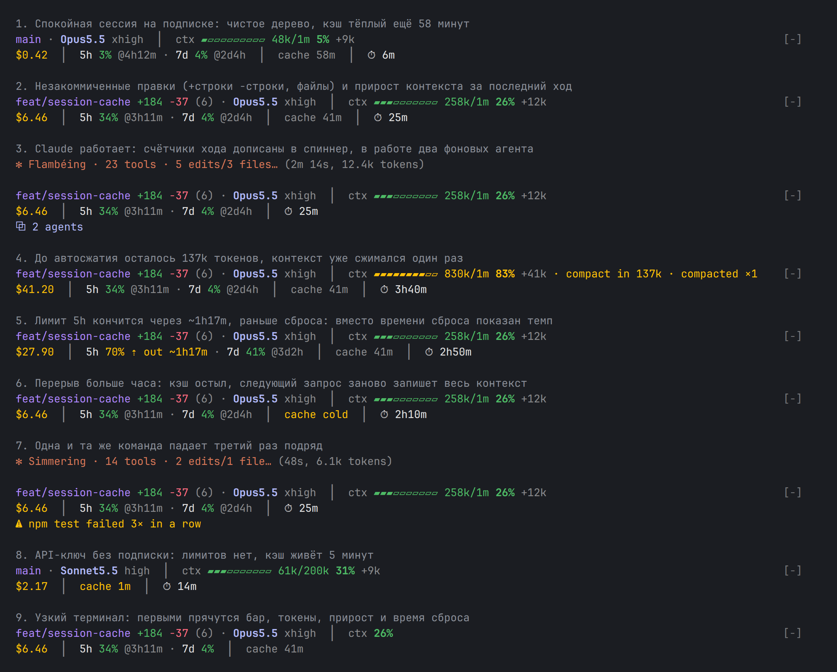This screenshot has height=672, width=837.
Task: Click the compacted ×1 indicator
Action: point(719,274)
